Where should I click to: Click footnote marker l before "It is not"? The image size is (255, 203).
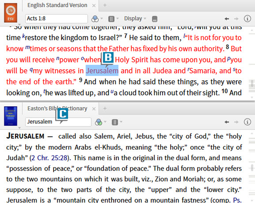[184, 36]
